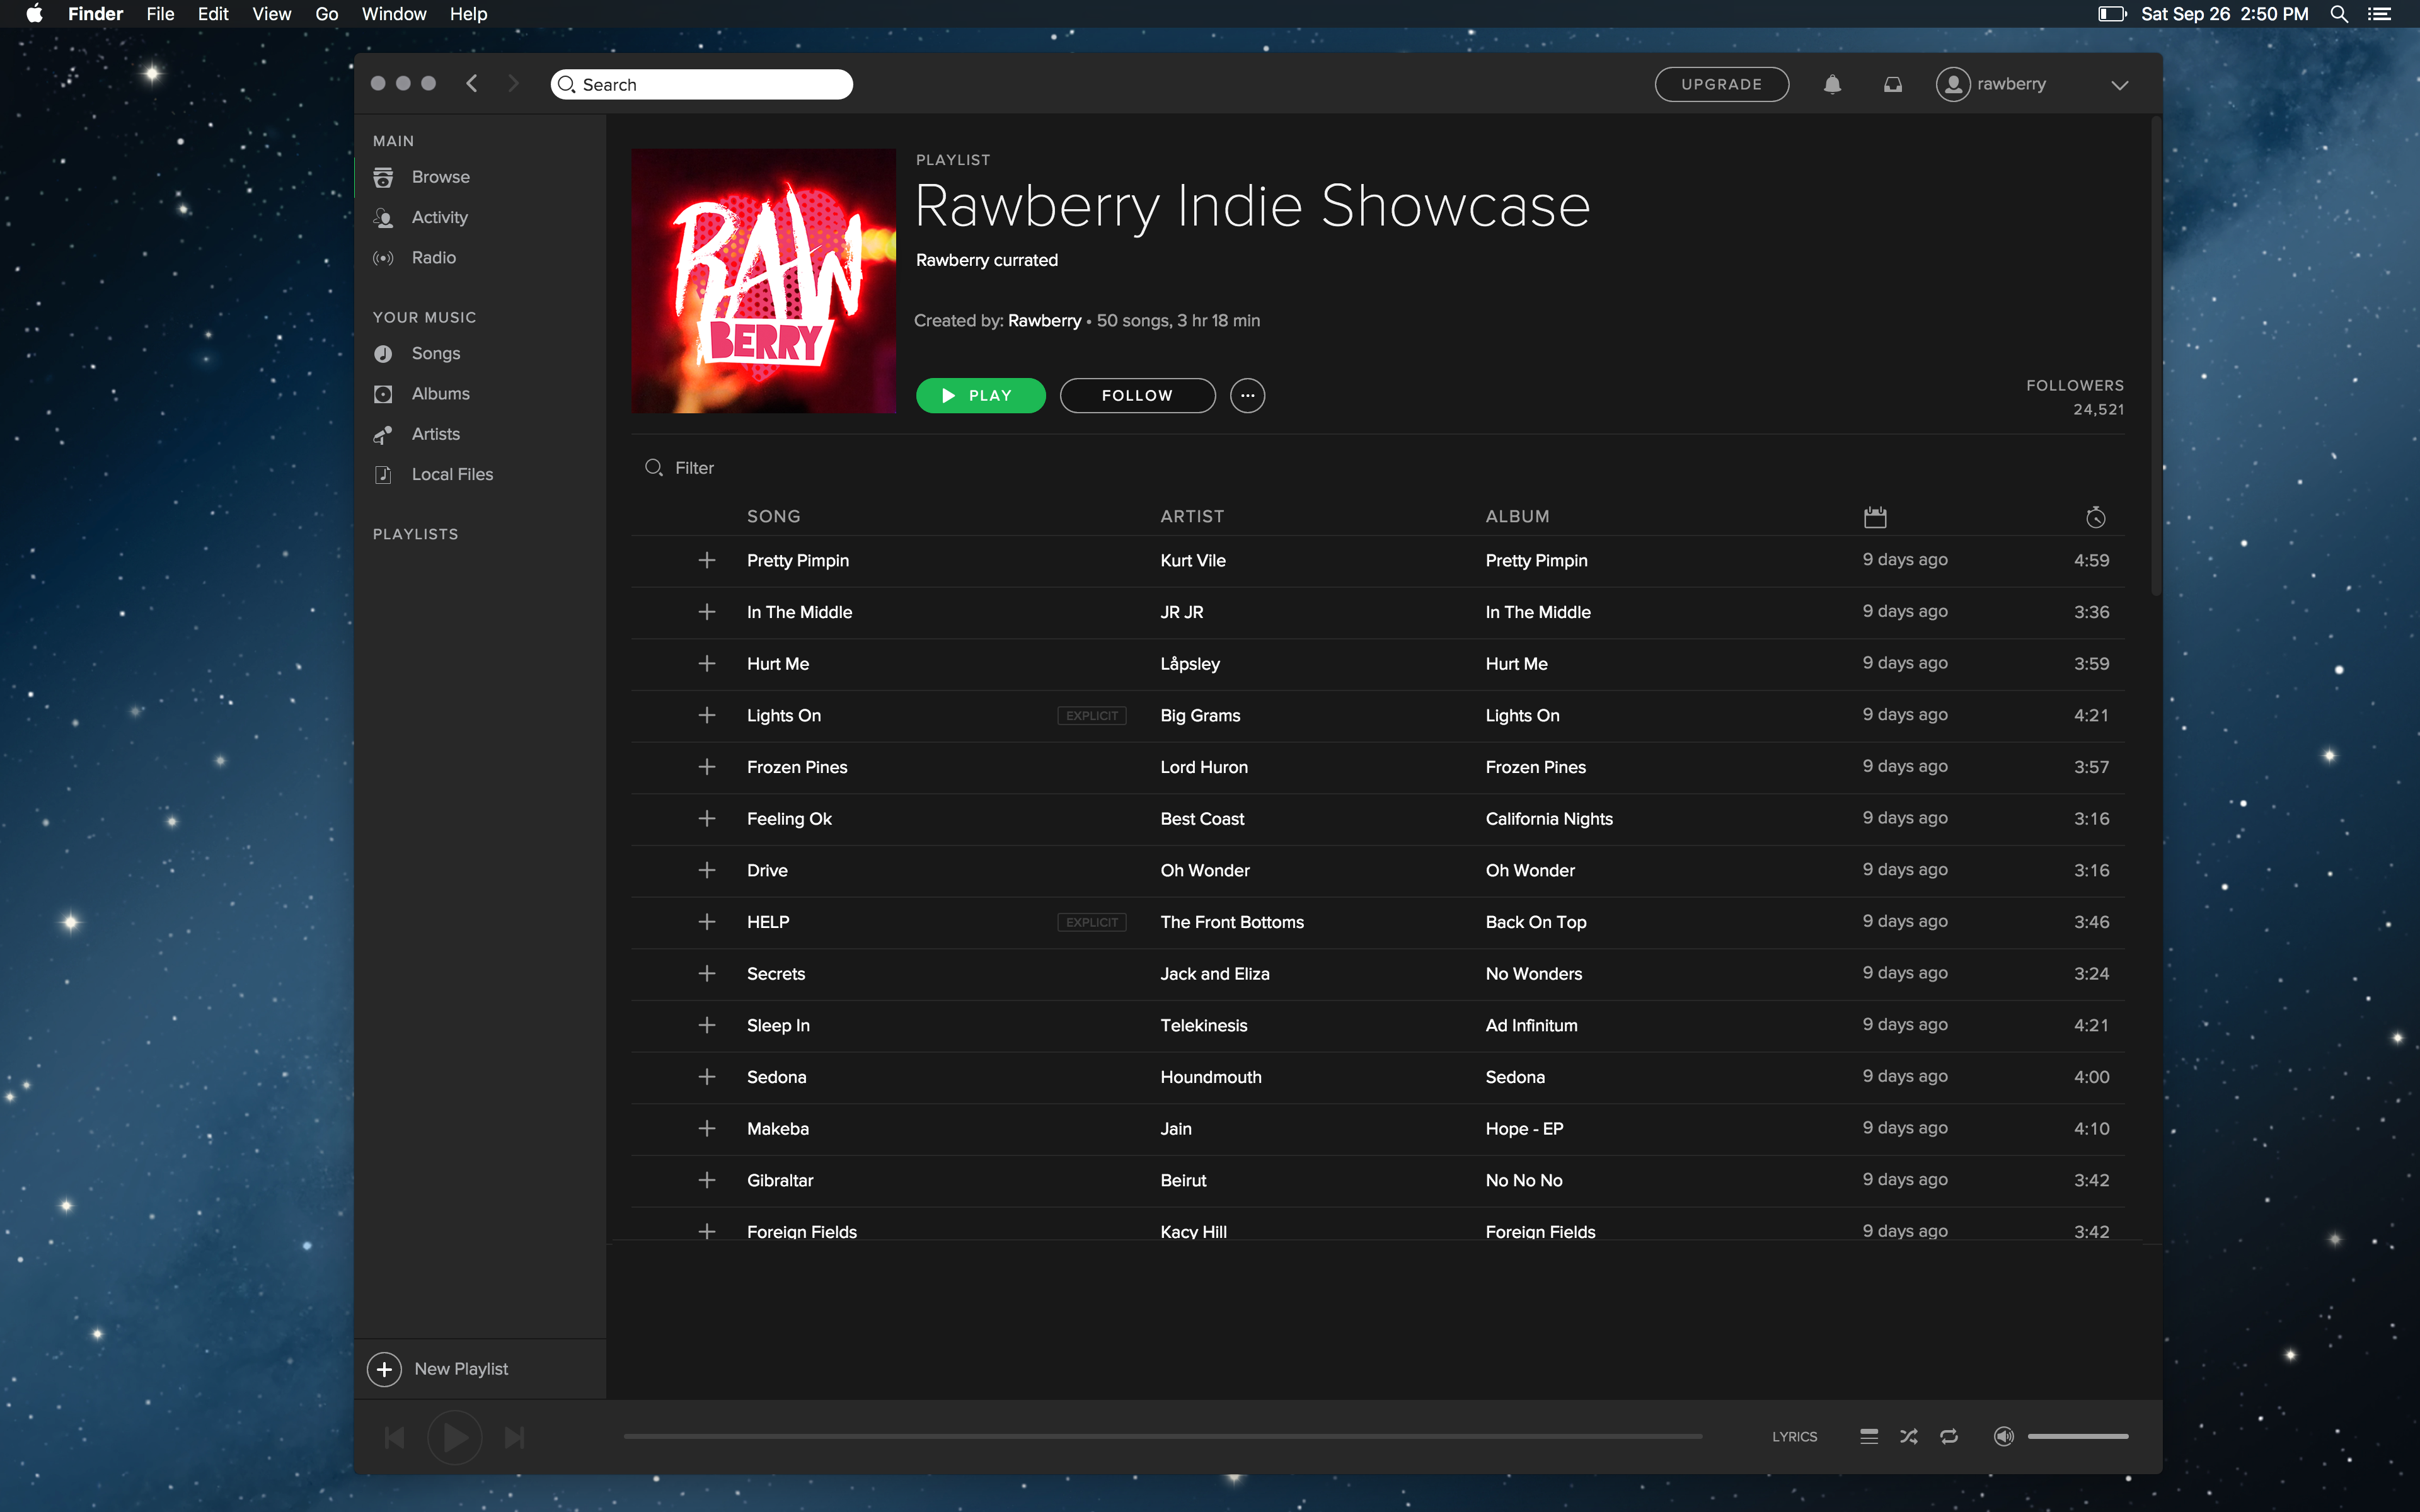The height and width of the screenshot is (1512, 2420).
Task: Sort by ARTIST column header
Action: (1192, 516)
